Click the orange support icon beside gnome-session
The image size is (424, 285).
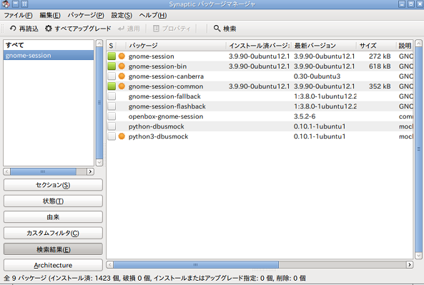click(x=122, y=56)
